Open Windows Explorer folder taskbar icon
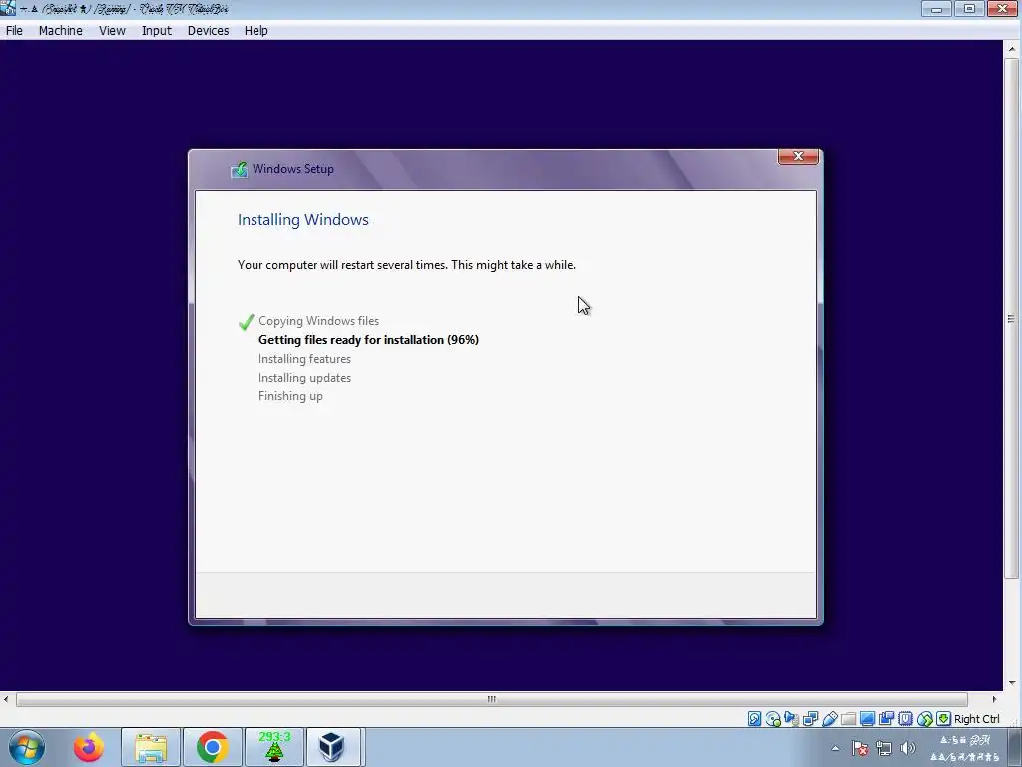The width and height of the screenshot is (1022, 767). point(151,747)
